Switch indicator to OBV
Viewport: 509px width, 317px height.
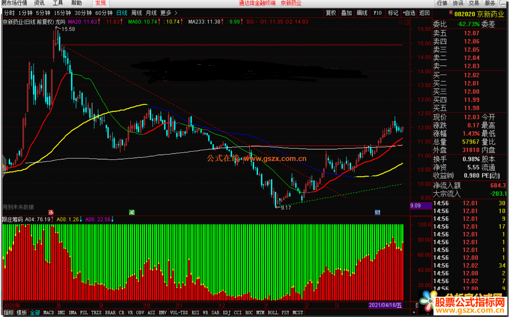click(x=140, y=313)
